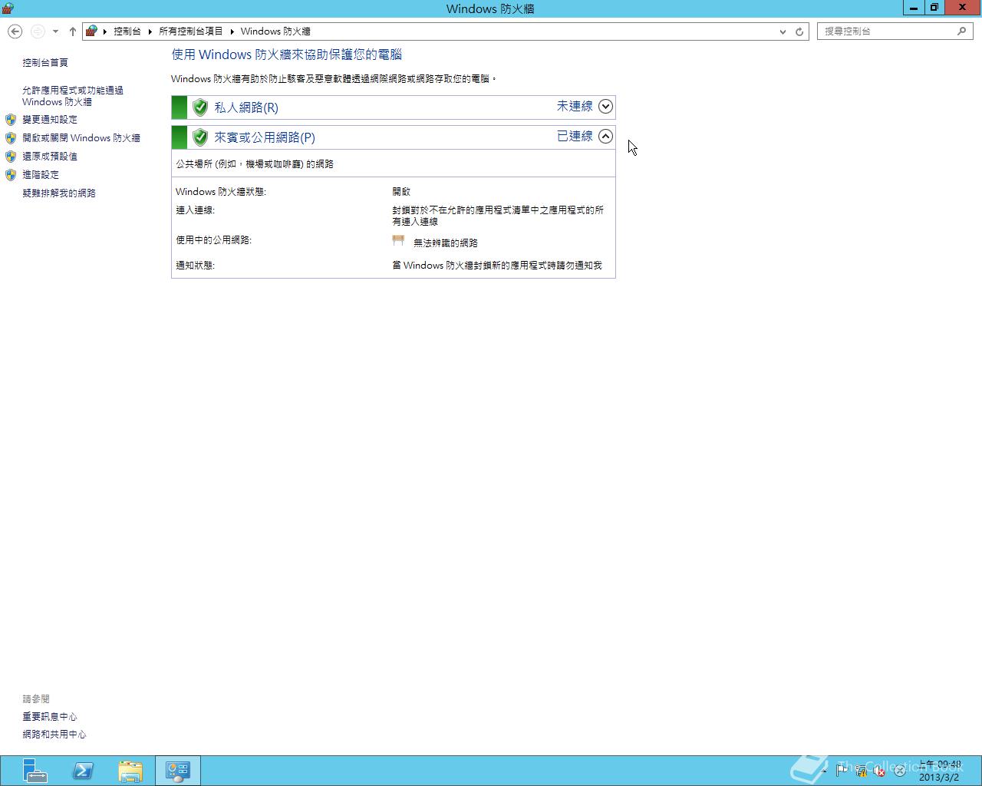Click the muted speaker tray icon
The image size is (982, 786).
(x=880, y=771)
